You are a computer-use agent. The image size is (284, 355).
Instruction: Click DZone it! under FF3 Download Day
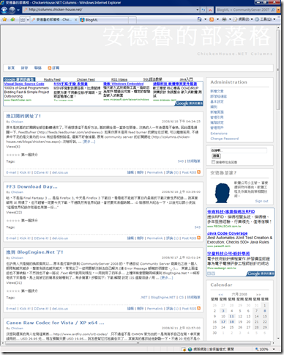[41, 238]
